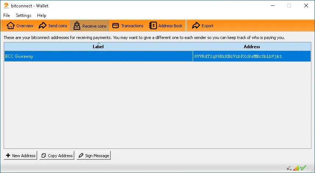The height and width of the screenshot is (173, 315).
Task: Create a New Address
Action: coord(20,155)
